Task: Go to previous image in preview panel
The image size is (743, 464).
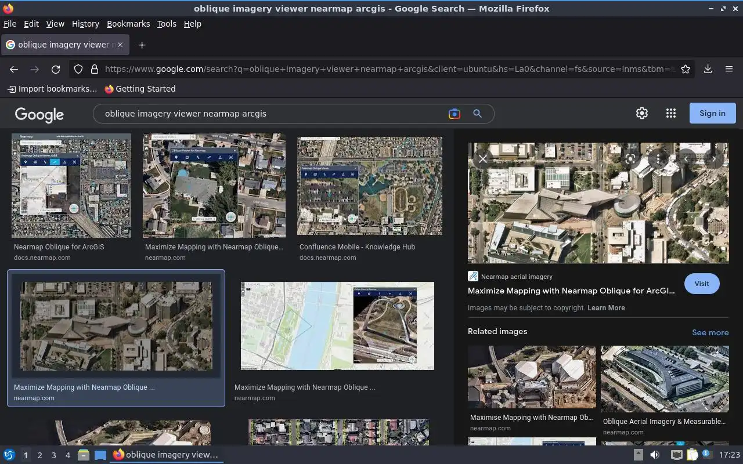Action: pyautogui.click(x=686, y=158)
